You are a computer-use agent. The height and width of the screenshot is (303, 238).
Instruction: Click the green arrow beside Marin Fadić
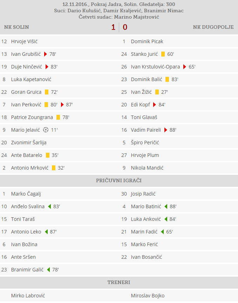[162, 232]
